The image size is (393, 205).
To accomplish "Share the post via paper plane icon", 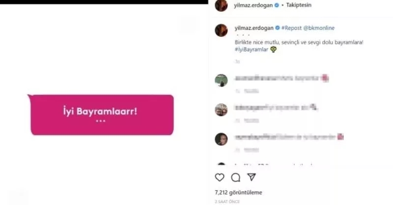I will 252,177.
